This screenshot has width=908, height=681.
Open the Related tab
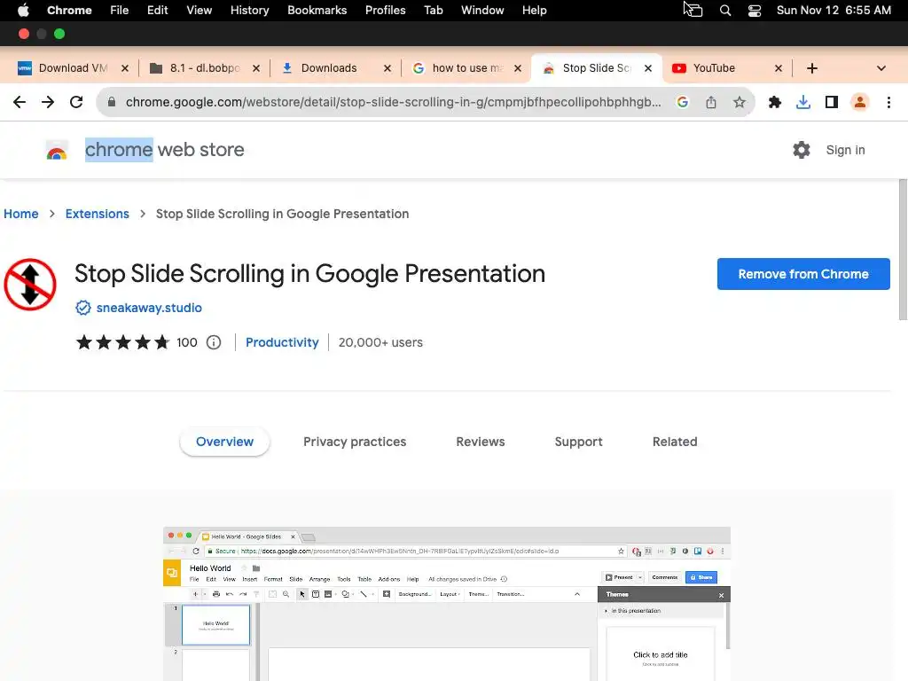[675, 442]
